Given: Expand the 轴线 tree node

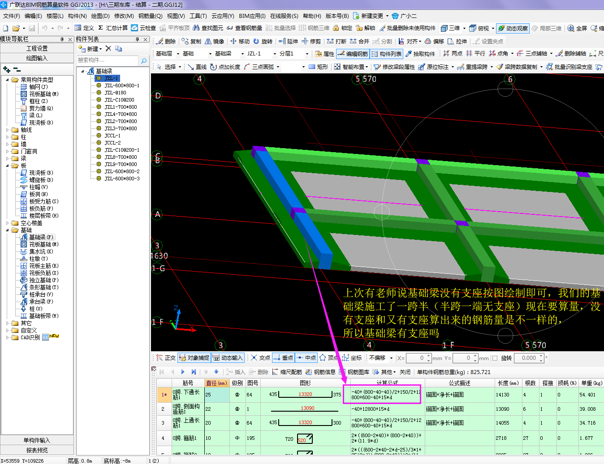Looking at the screenshot, I should coord(8,130).
